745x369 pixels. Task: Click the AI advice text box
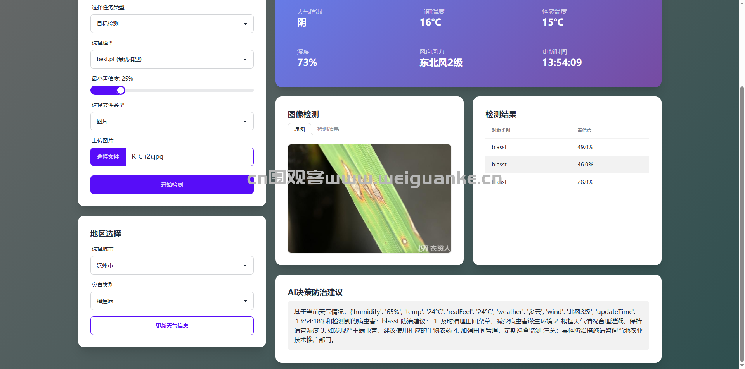(x=468, y=326)
